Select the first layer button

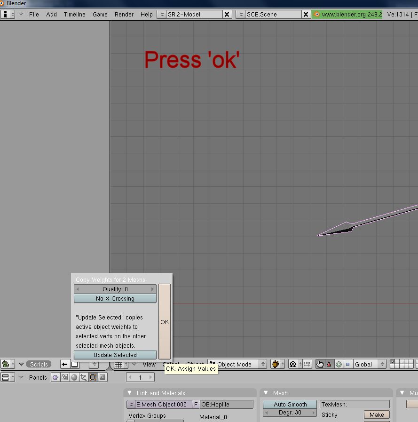(392, 362)
